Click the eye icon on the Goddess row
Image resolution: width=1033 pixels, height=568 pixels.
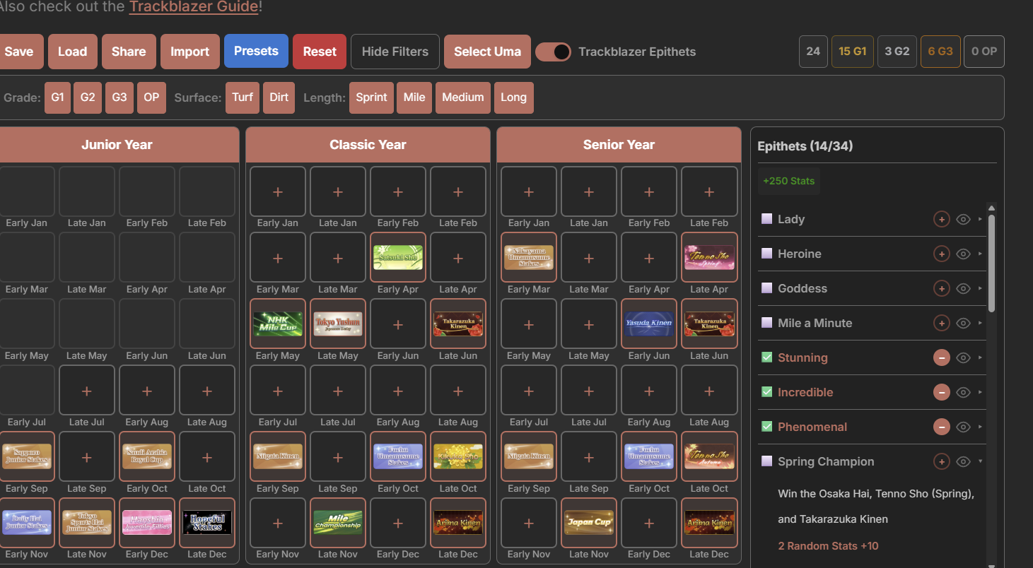[x=963, y=288]
